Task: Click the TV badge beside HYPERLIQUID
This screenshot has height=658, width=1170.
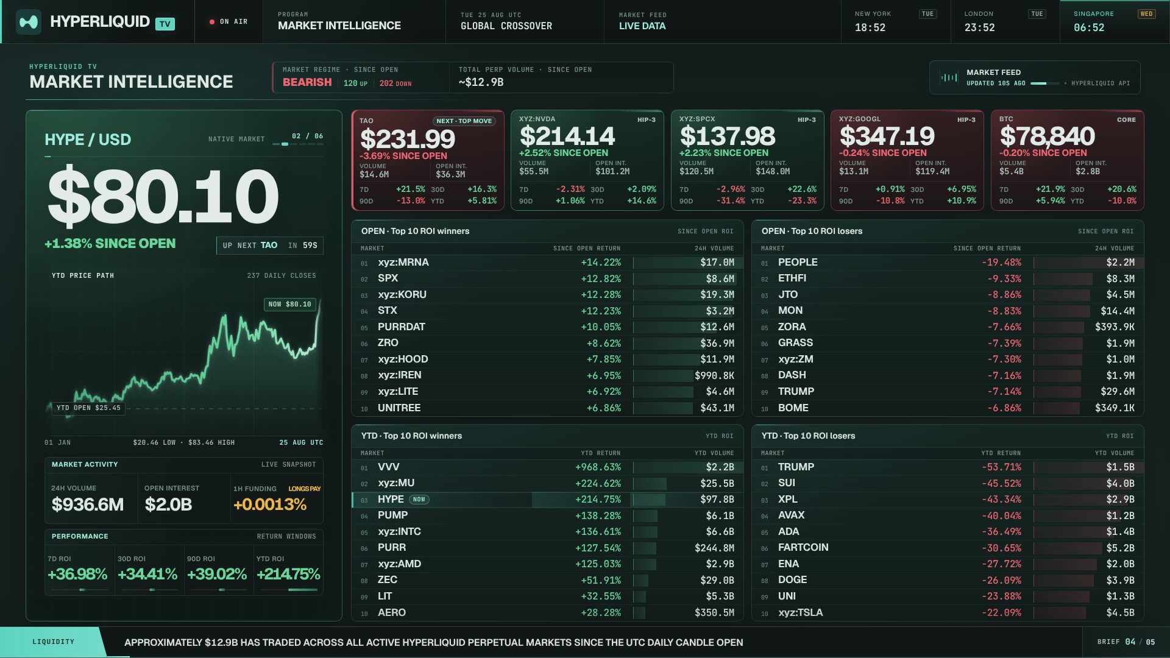Action: click(x=165, y=24)
